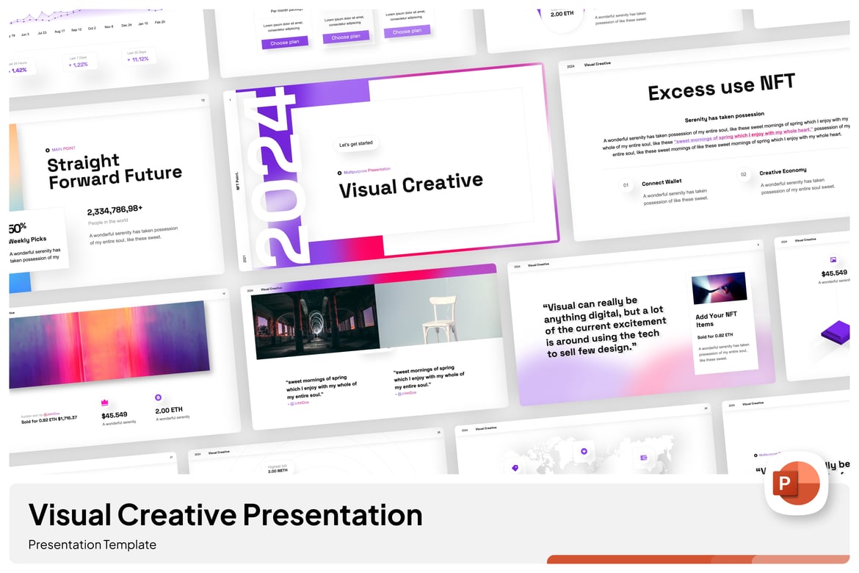Click the Serenity has taken possession subheading
This screenshot has height=573, width=859.
tap(724, 117)
